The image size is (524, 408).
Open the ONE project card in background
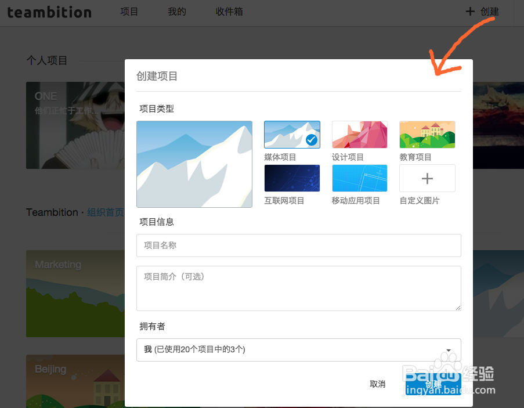(x=75, y=125)
